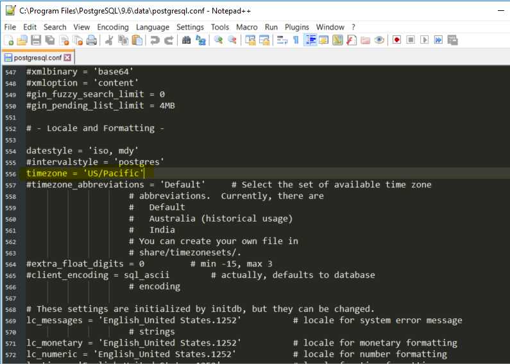
Task: Toggle synchronize horizontal scrolling
Action: click(264, 40)
